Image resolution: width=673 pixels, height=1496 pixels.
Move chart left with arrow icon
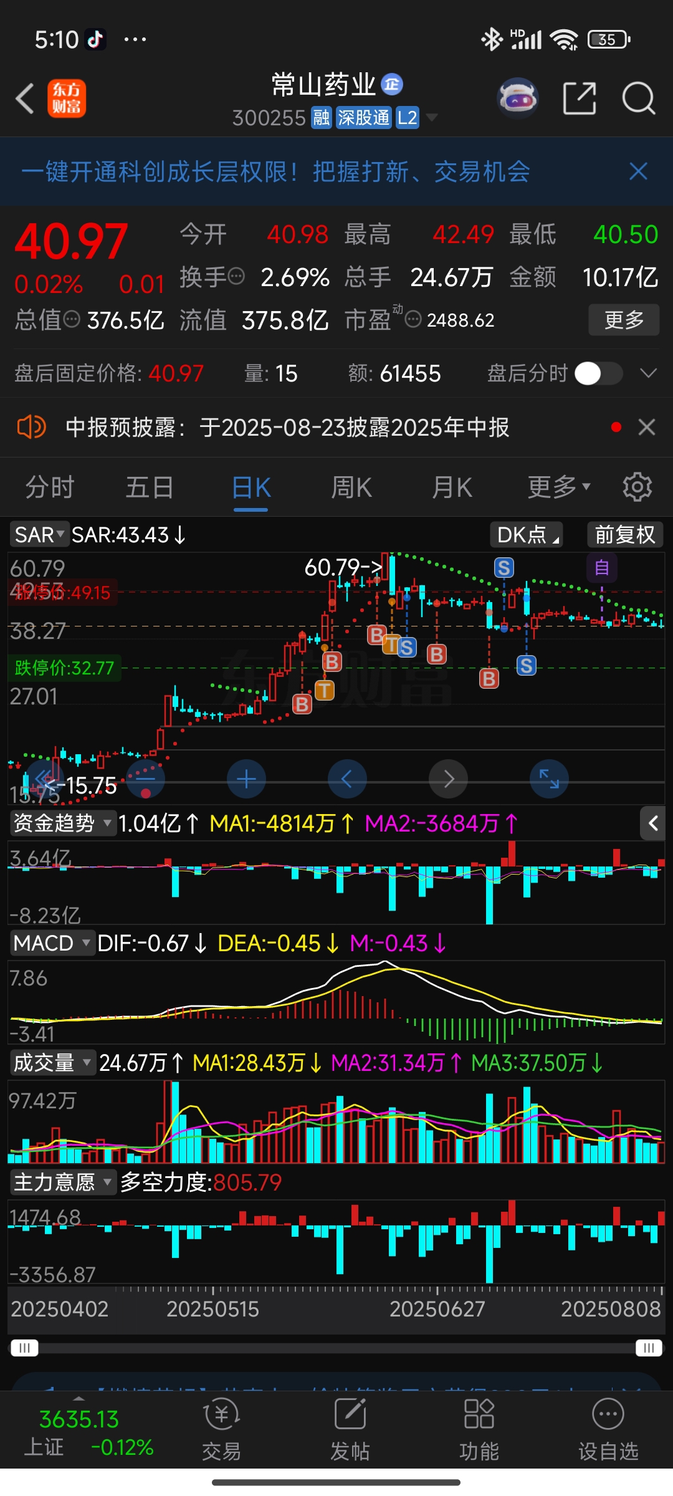point(347,779)
